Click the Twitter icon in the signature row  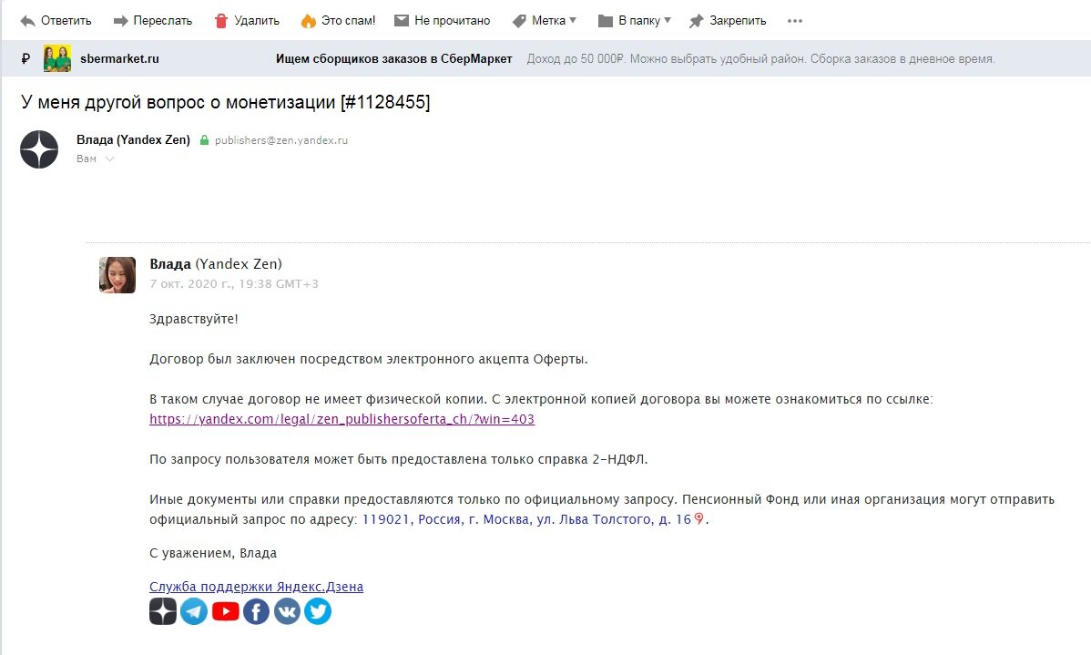317,610
